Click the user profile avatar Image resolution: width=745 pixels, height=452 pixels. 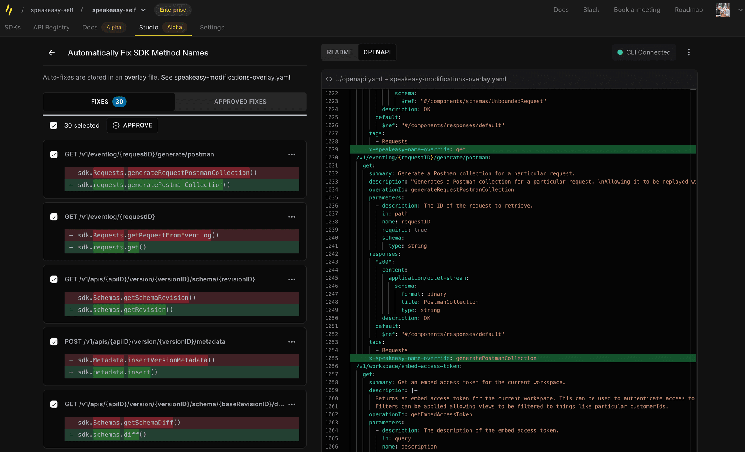722,10
